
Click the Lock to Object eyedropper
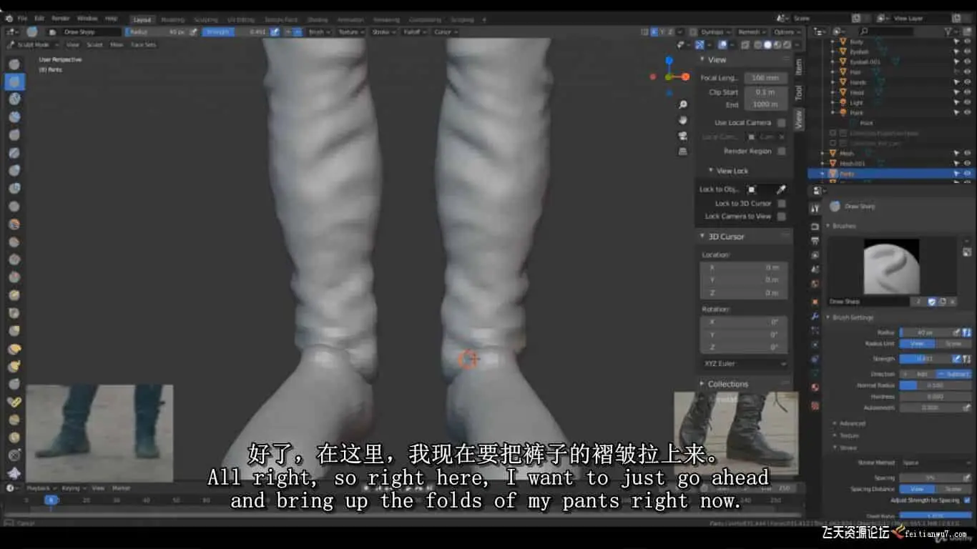(781, 189)
